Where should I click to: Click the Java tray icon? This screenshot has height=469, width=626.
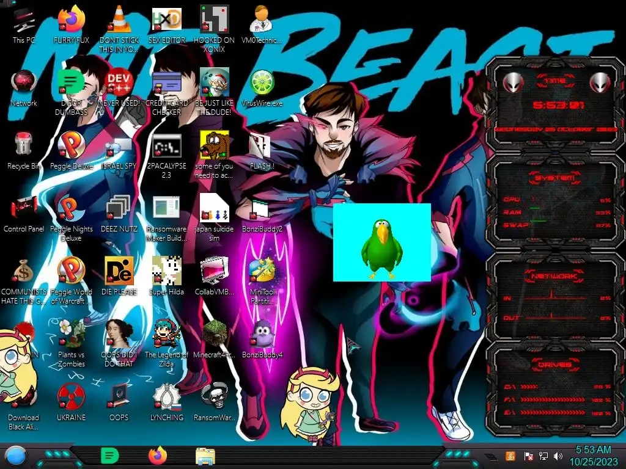510,456
